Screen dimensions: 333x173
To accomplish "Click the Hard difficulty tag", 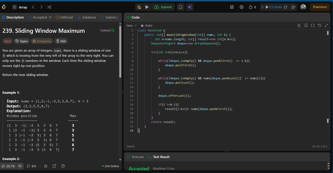I will coord(7,41).
